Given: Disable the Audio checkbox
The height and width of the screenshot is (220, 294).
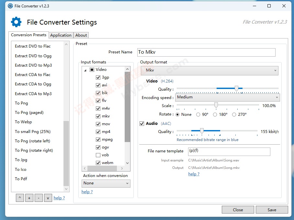Looking at the screenshot, I should [x=142, y=124].
